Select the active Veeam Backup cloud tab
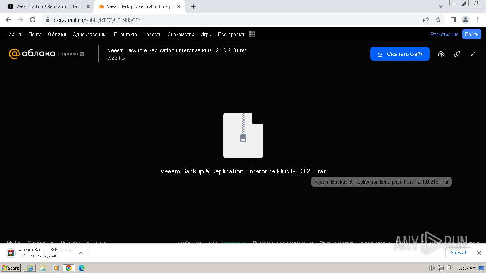 [x=139, y=6]
